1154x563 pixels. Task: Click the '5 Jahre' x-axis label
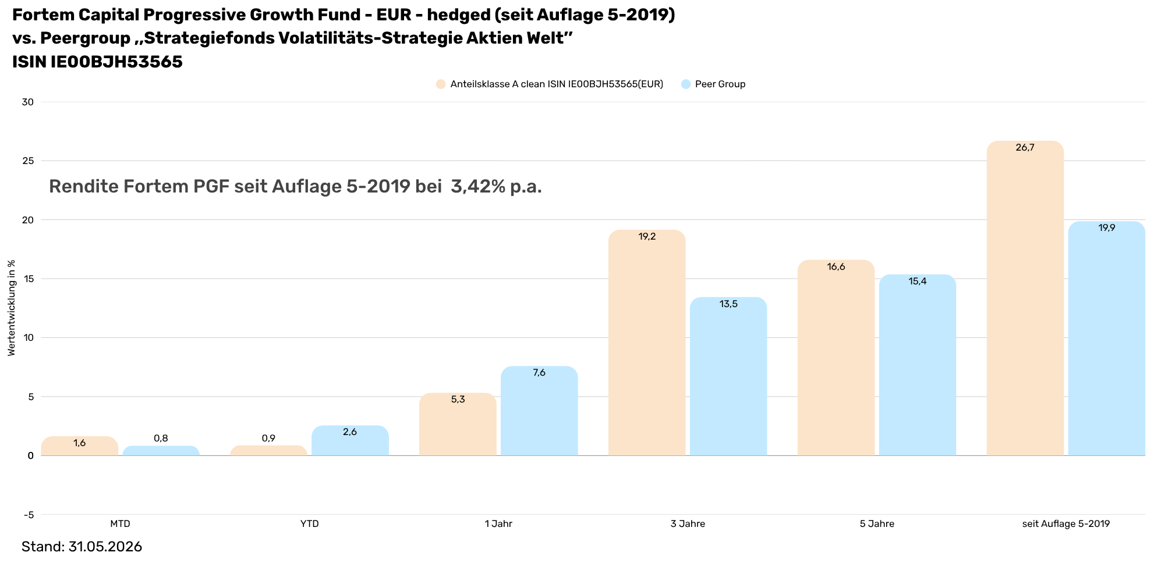877,523
